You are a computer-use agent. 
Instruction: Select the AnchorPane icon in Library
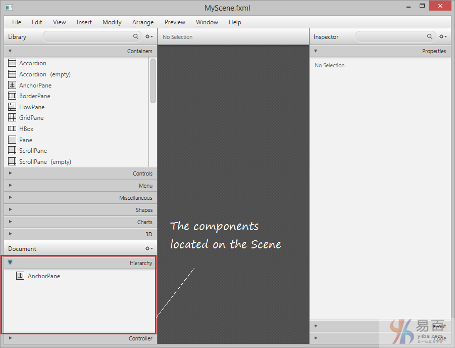coord(12,85)
